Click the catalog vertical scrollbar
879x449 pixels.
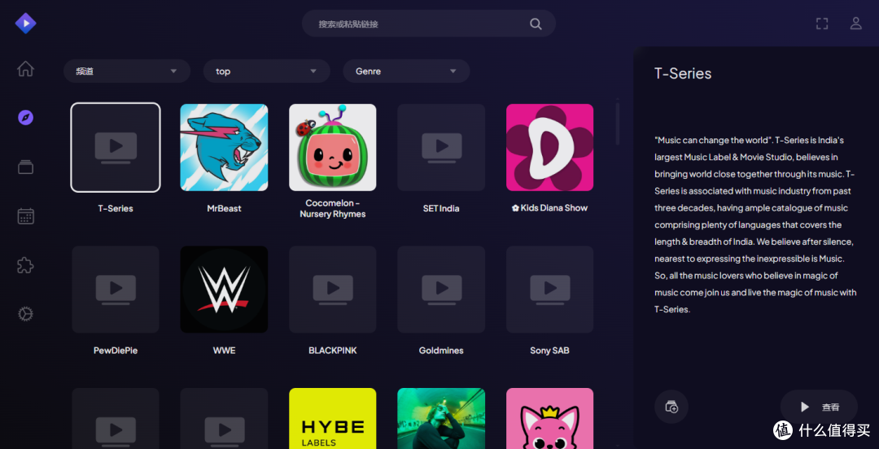point(617,124)
